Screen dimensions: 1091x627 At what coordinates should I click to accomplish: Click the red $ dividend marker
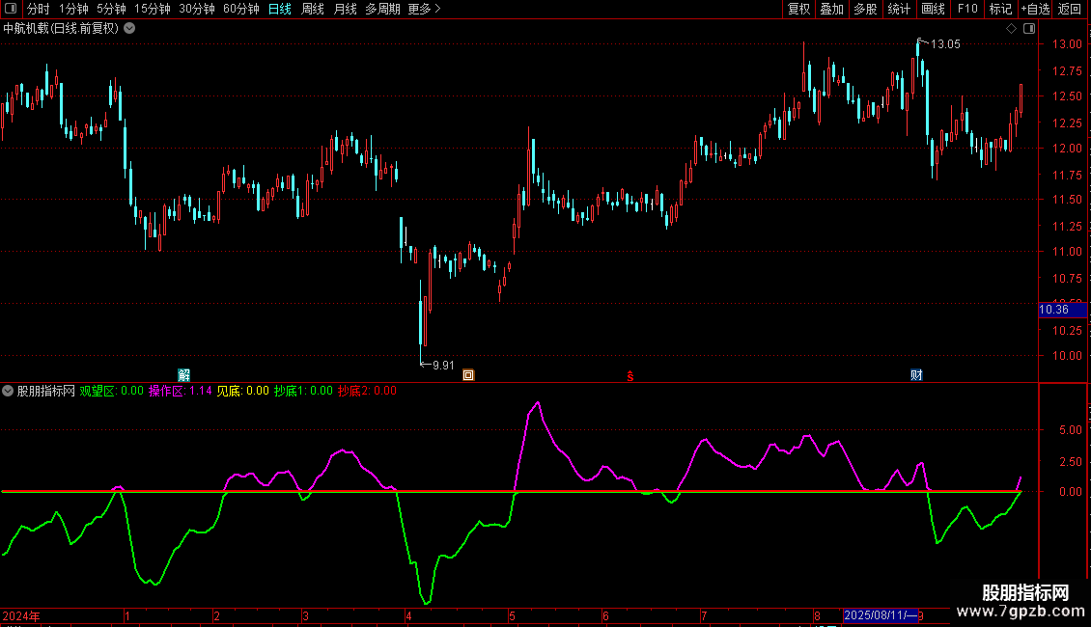[x=631, y=375]
